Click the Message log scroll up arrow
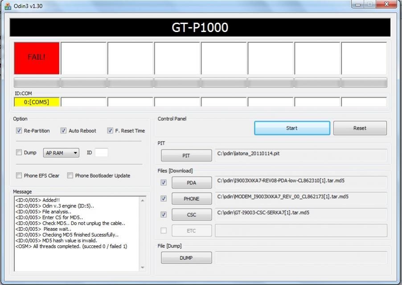The image size is (402, 285). coord(143,200)
